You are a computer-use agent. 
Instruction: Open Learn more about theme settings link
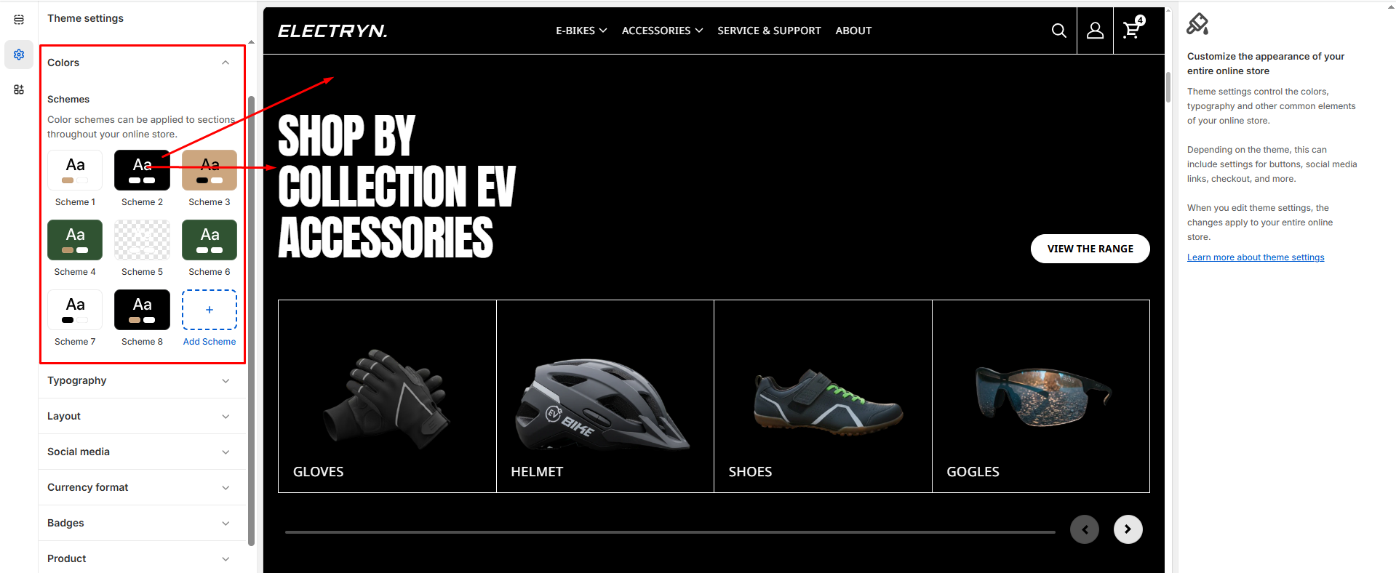pos(1256,257)
